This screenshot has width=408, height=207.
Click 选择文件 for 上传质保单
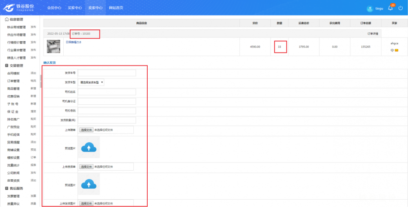86,167
